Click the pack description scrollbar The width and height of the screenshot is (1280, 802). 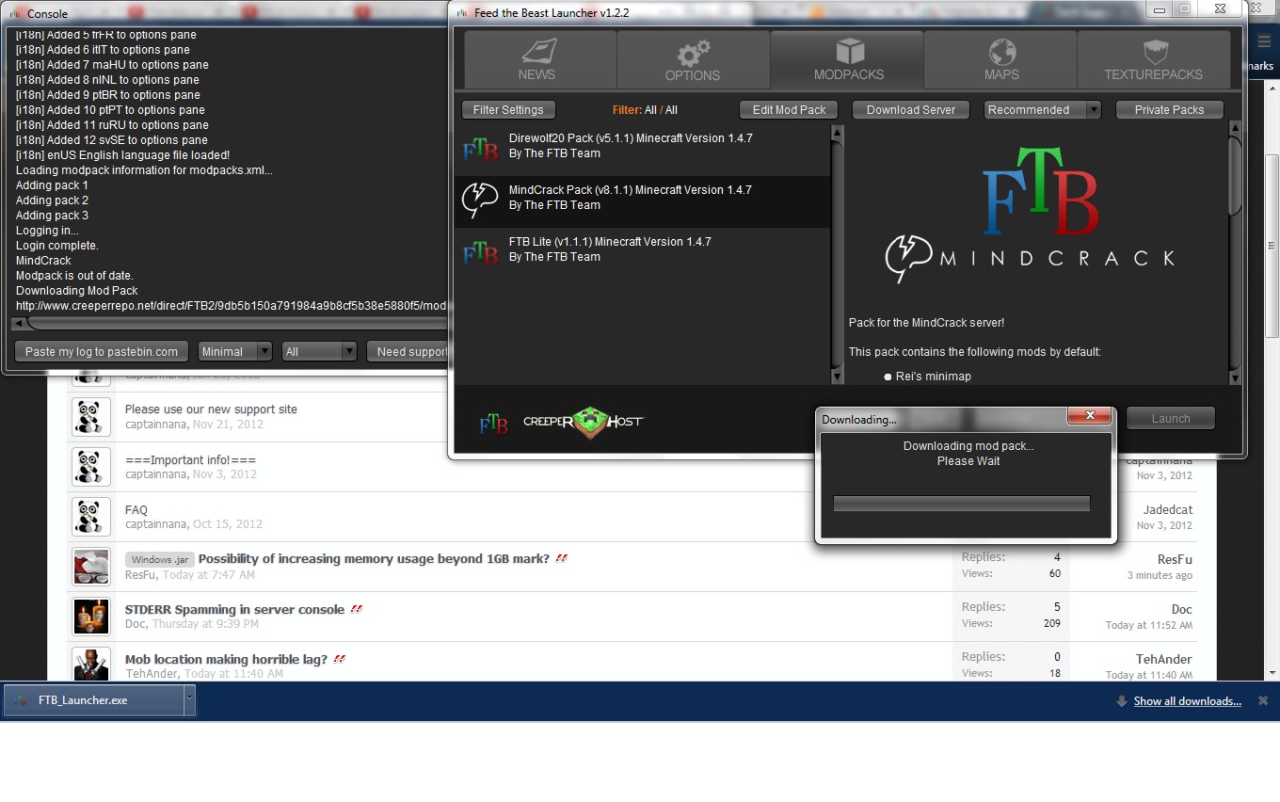click(x=1235, y=179)
